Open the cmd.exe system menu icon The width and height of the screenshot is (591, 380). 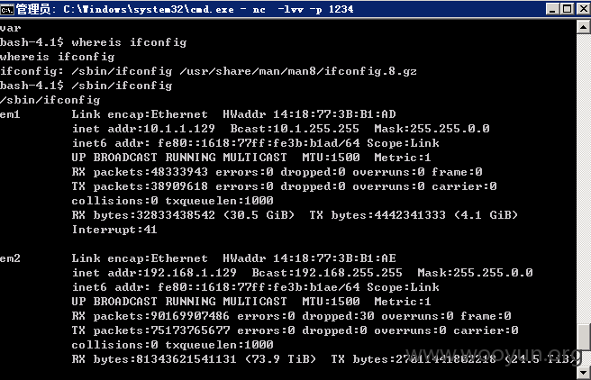coord(7,9)
